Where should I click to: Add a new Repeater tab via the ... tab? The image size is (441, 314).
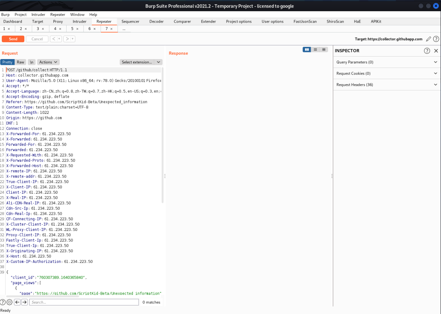(x=124, y=29)
